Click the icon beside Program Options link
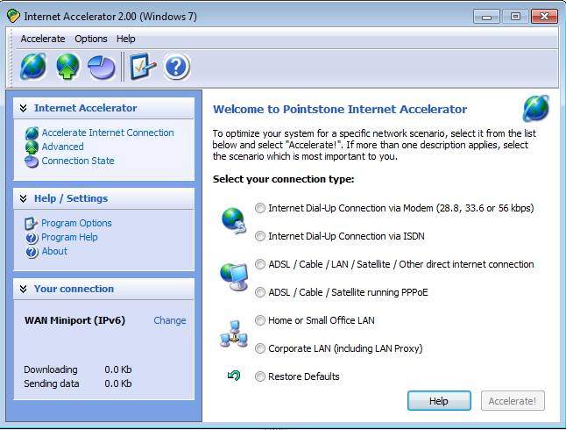Viewport: 566px width, 430px height. [31, 224]
